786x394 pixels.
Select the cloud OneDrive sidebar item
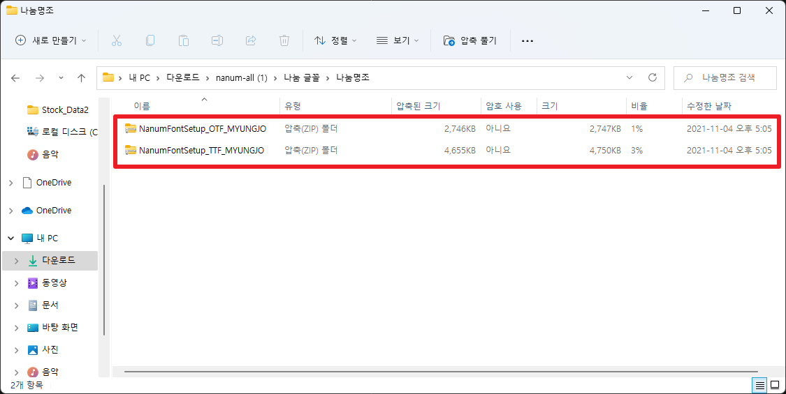point(47,211)
